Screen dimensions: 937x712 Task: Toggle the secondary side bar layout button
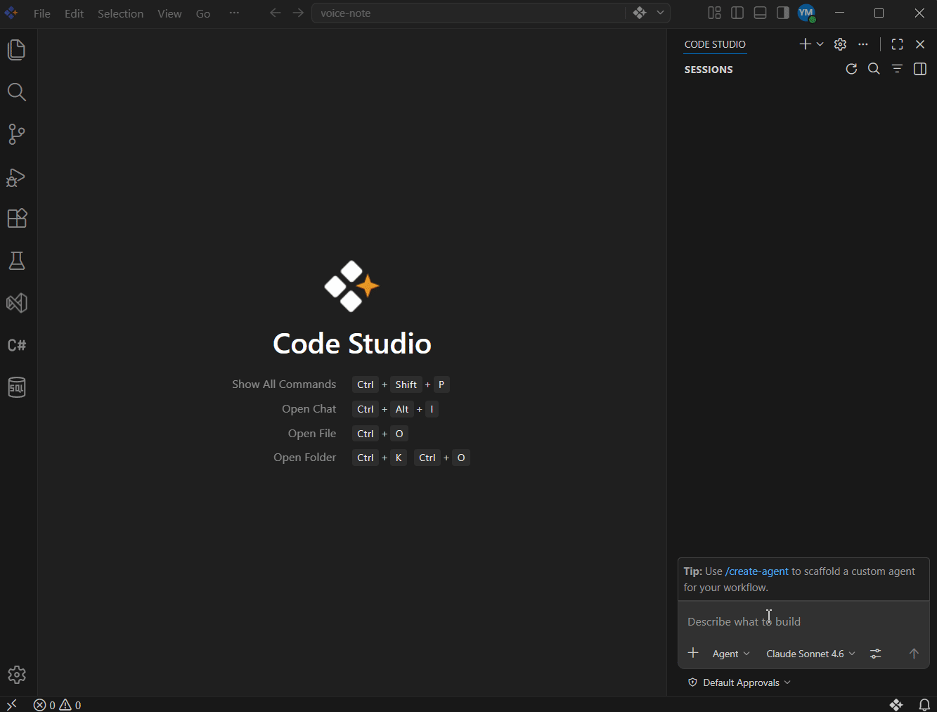pyautogui.click(x=782, y=13)
